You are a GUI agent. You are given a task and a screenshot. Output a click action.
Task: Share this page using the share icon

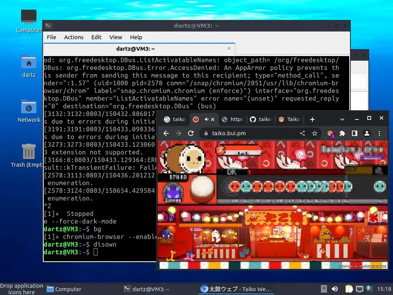(302, 133)
